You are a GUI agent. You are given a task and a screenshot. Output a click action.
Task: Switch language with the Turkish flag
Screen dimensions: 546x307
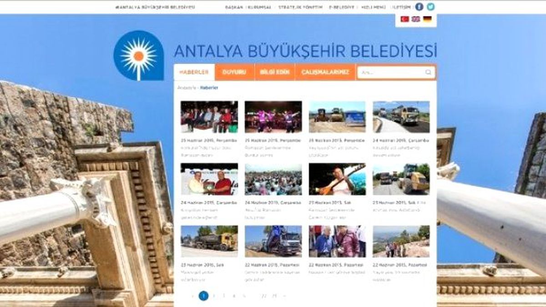[x=404, y=19]
